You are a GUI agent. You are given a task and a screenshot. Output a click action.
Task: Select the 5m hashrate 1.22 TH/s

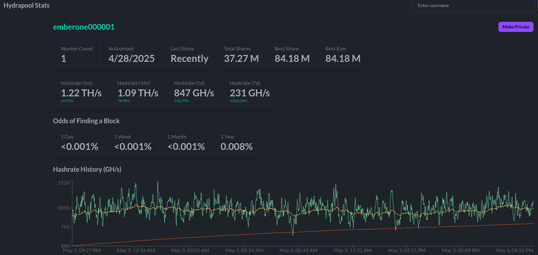click(x=81, y=93)
